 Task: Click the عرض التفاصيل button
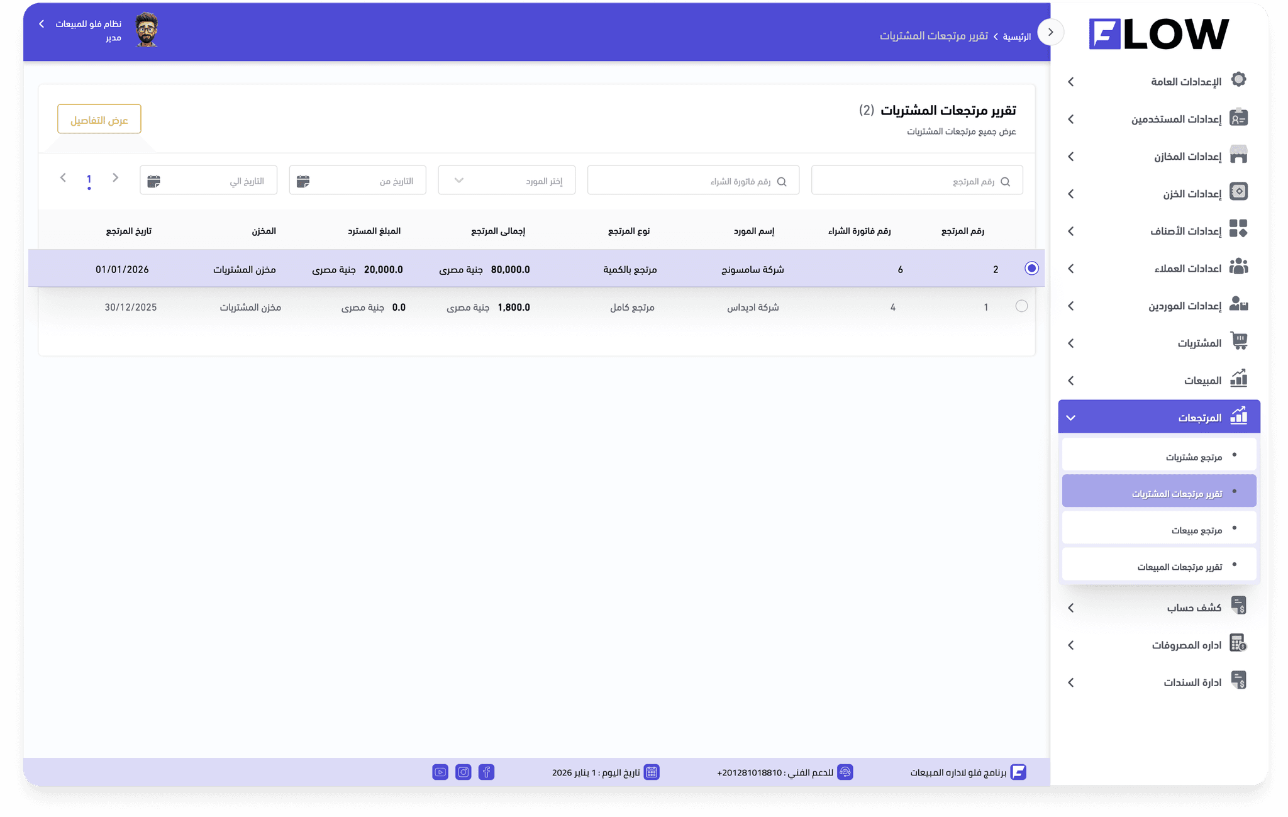pyautogui.click(x=99, y=119)
